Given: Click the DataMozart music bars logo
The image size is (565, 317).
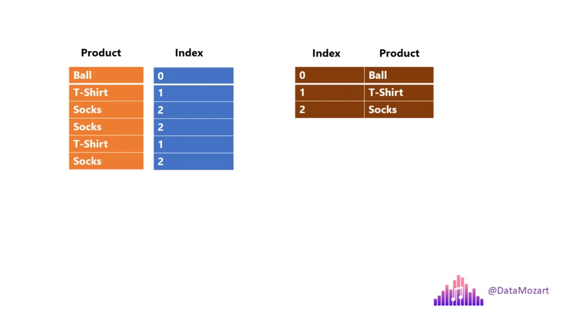Looking at the screenshot, I should tap(459, 291).
